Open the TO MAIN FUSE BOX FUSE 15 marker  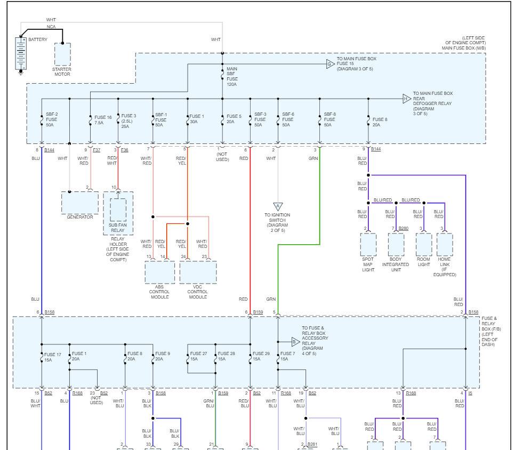[x=330, y=64]
